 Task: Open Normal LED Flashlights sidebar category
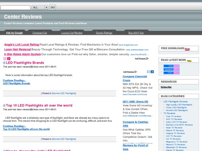(177, 110)
